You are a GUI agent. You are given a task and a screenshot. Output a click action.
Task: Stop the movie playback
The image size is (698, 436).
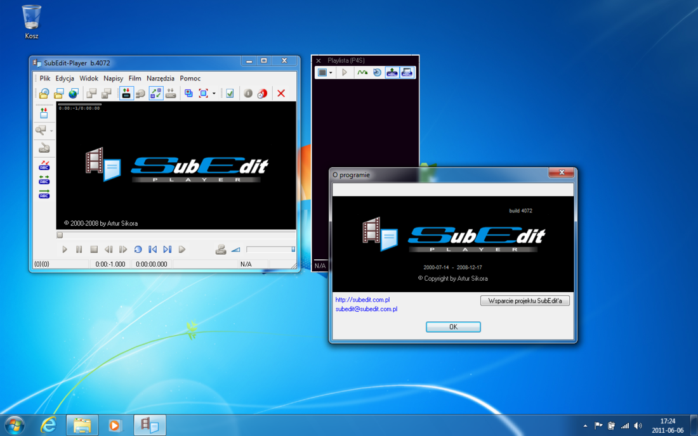(x=94, y=250)
